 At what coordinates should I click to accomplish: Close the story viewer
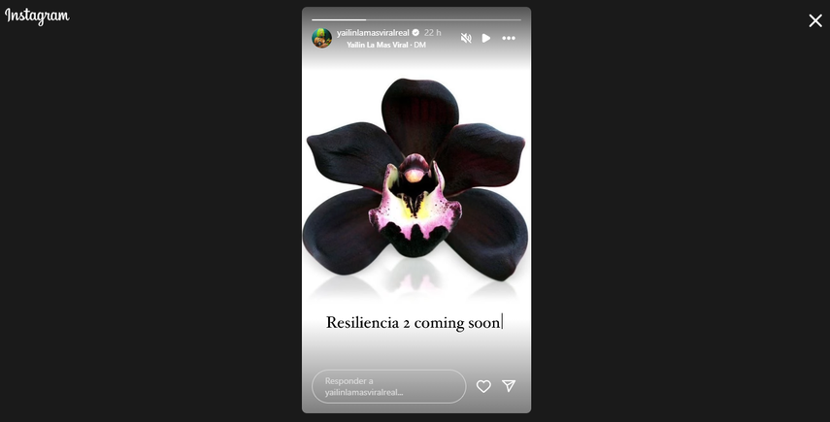pos(815,20)
